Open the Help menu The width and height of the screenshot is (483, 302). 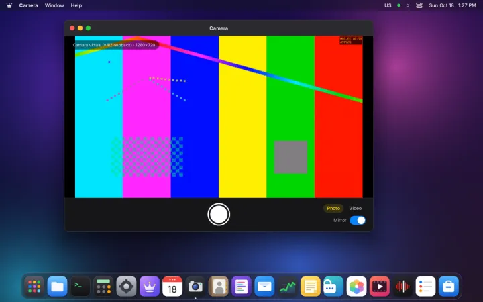tap(76, 5)
